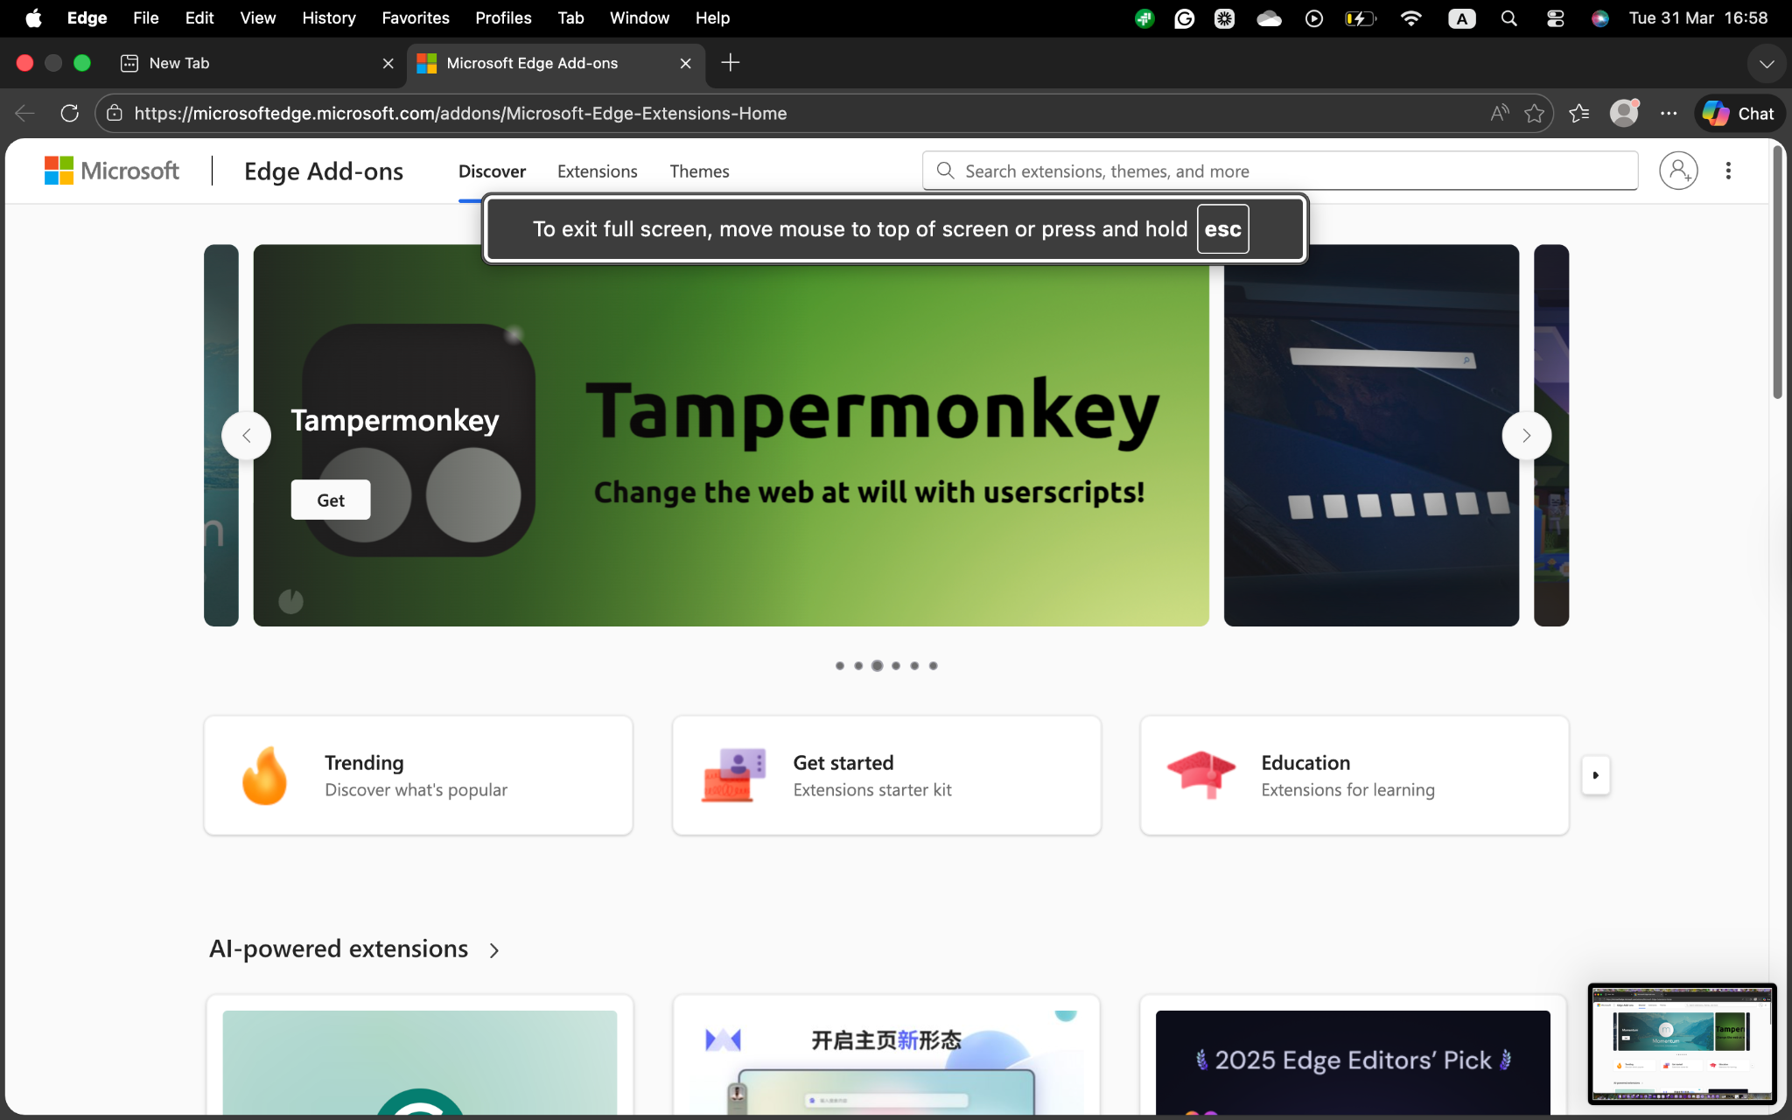The height and width of the screenshot is (1120, 1792).
Task: Expand the tab search dropdown arrow
Action: click(1767, 63)
